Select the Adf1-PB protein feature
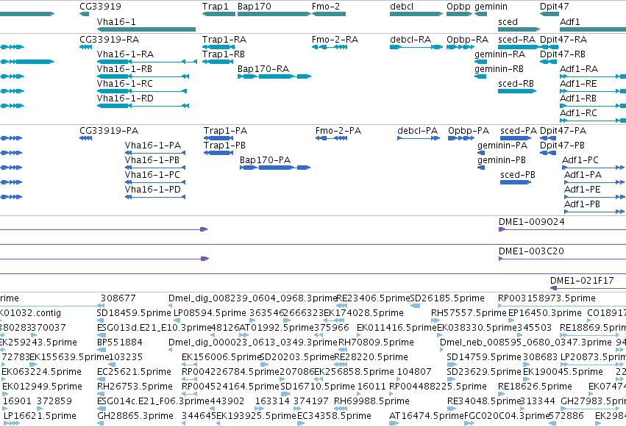The image size is (626, 427). pos(595,212)
